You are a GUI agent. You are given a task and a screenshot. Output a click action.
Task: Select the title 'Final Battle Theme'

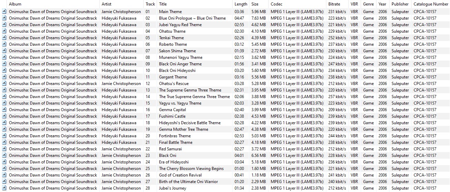[x=176, y=142]
